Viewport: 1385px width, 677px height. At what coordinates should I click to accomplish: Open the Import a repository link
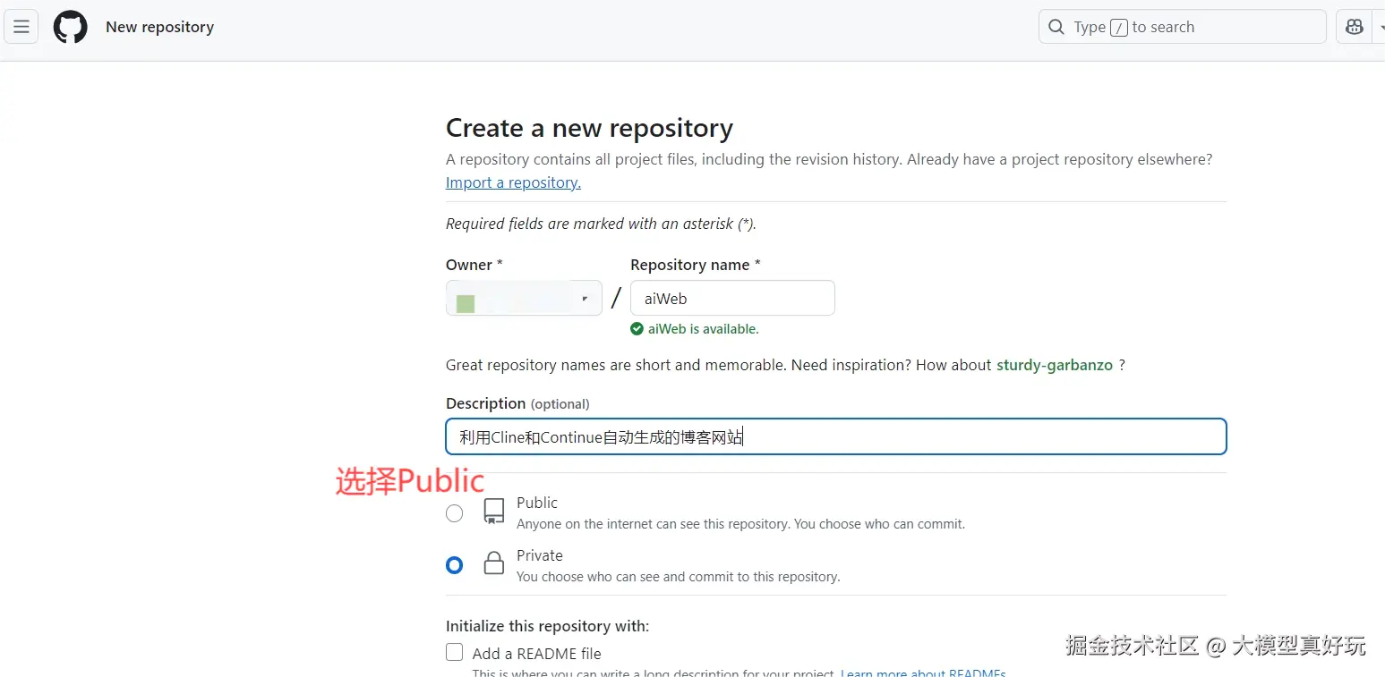[x=513, y=182]
